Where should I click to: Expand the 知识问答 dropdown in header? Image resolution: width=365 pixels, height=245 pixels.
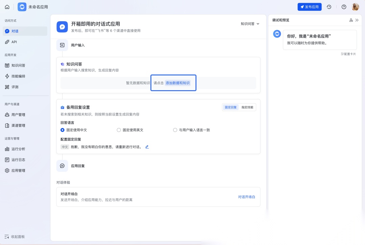coord(250,24)
